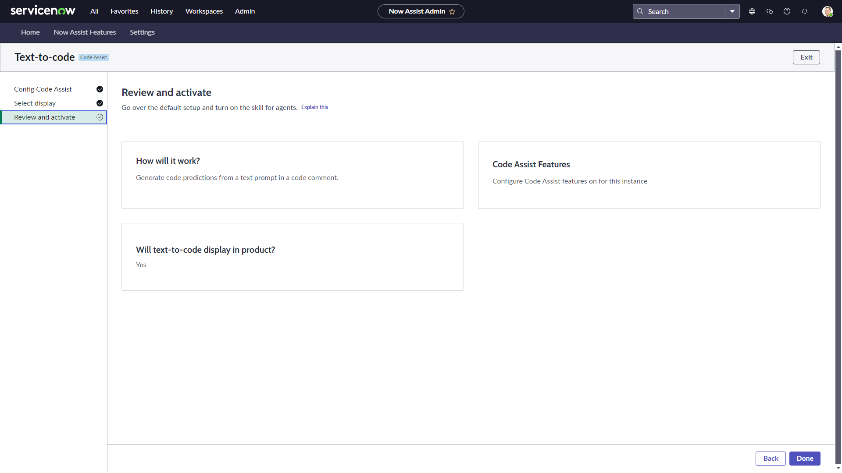Click the ServiceNow logo

click(43, 11)
